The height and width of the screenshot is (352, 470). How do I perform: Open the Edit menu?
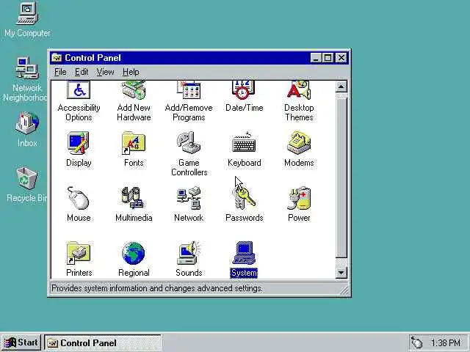click(82, 72)
